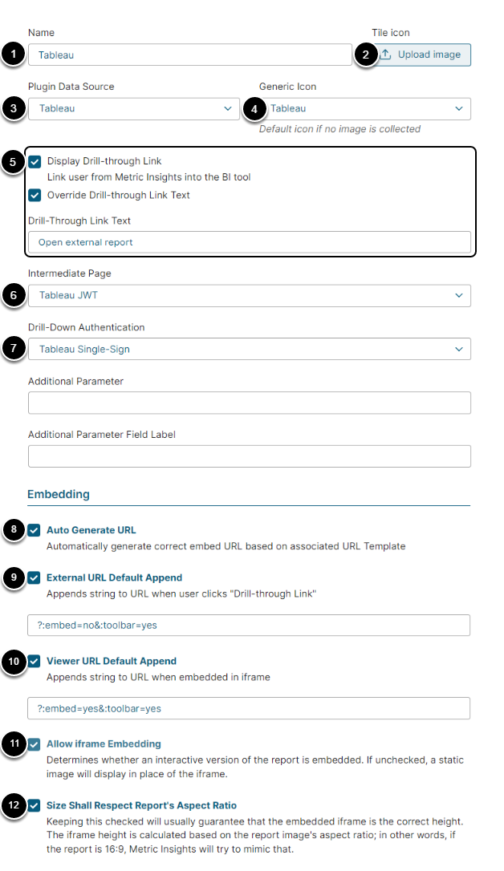Click the Name input field

(185, 55)
